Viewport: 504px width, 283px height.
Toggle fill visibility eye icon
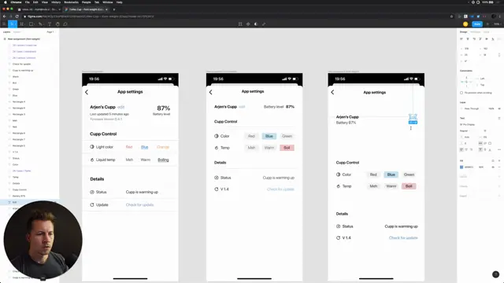493,167
